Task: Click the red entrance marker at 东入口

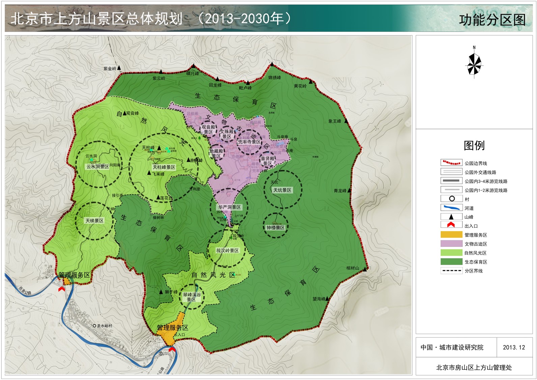Action: (x=172, y=349)
